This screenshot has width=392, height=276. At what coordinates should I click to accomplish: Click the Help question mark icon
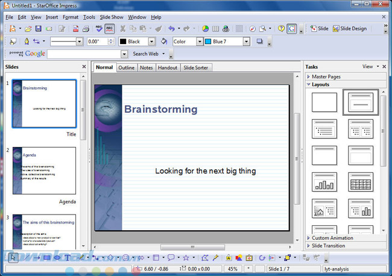(281, 29)
